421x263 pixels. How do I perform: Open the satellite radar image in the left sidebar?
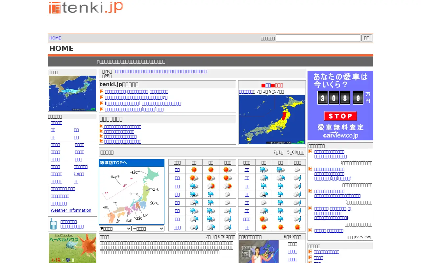[x=72, y=93]
